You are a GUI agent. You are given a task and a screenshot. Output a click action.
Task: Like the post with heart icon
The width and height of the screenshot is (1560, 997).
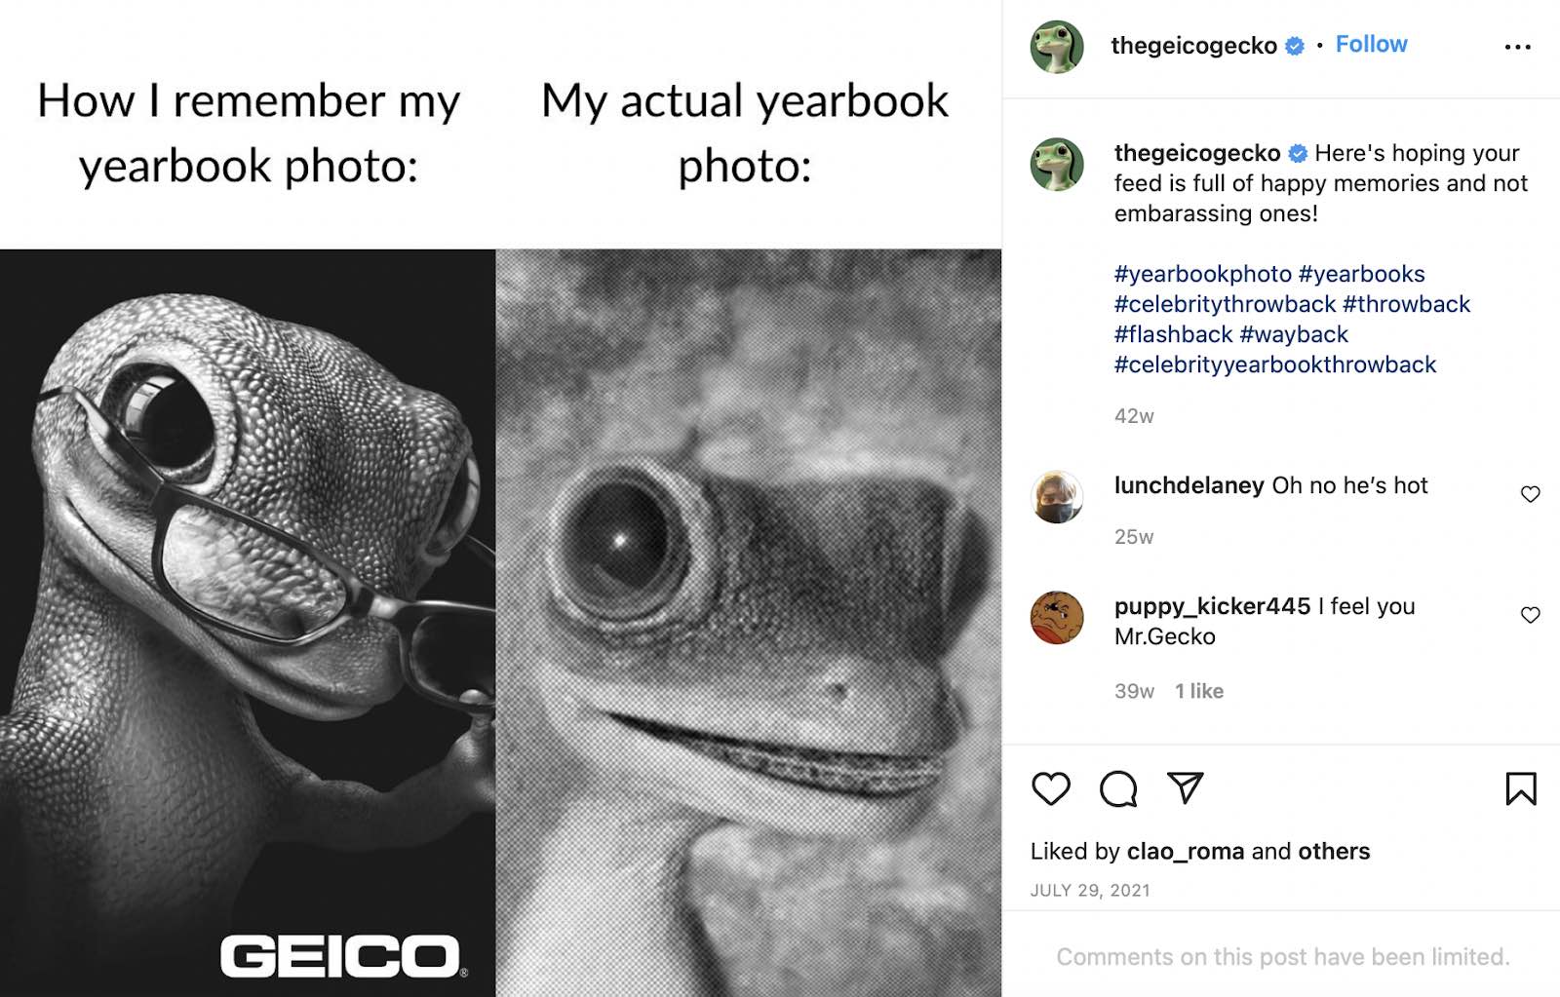1050,788
